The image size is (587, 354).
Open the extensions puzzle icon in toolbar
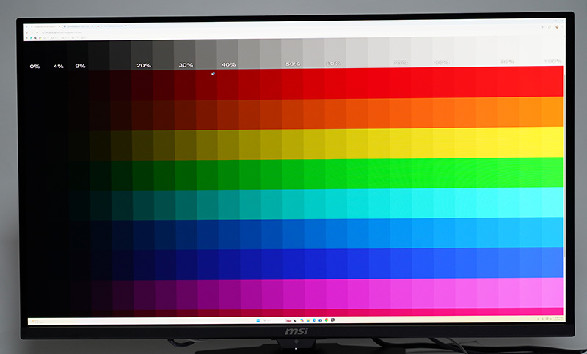point(549,27)
